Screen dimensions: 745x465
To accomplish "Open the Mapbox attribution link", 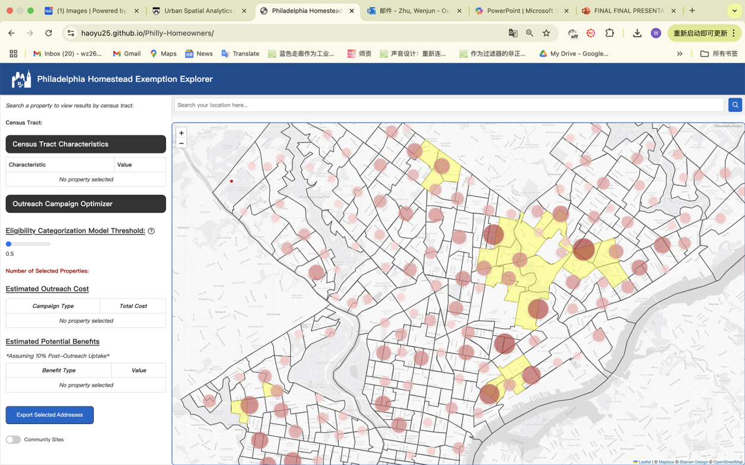I will [666, 462].
